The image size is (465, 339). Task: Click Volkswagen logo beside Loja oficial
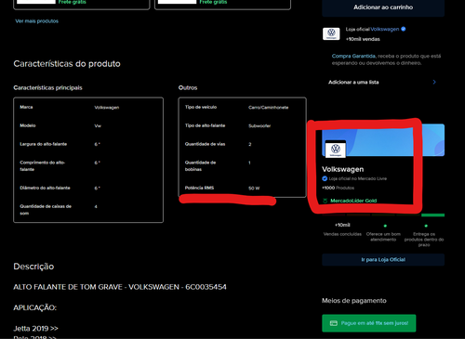pyautogui.click(x=331, y=33)
